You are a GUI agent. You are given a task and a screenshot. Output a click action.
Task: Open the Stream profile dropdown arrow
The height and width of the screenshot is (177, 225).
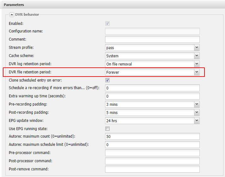[x=197, y=48]
